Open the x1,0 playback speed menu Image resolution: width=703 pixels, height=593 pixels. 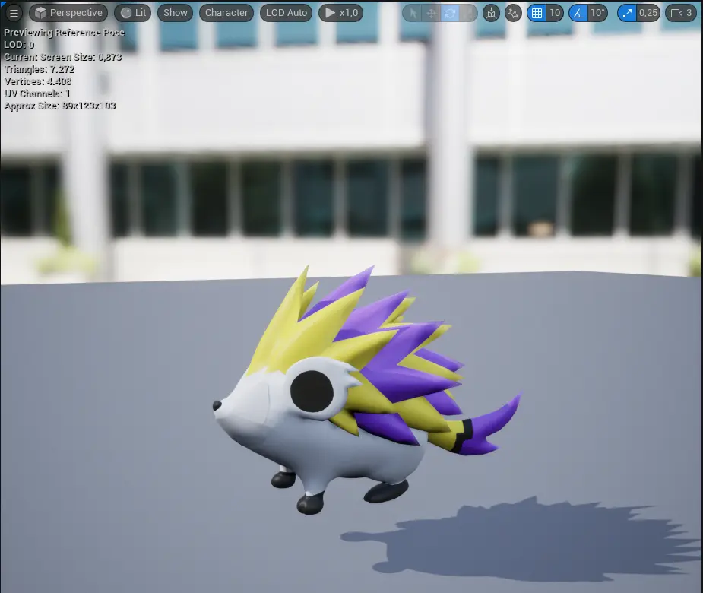point(341,13)
